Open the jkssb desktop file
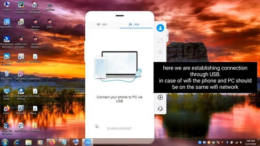The image size is (260, 146). 50,23
